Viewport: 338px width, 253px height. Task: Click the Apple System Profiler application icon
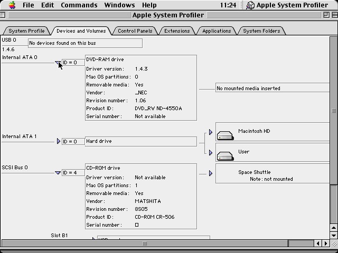tap(251, 5)
